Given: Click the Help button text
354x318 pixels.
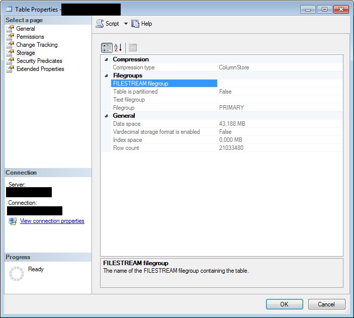Looking at the screenshot, I should [146, 24].
